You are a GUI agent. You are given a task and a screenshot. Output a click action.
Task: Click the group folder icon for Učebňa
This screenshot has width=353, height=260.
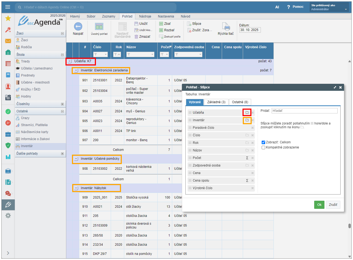tap(247, 112)
